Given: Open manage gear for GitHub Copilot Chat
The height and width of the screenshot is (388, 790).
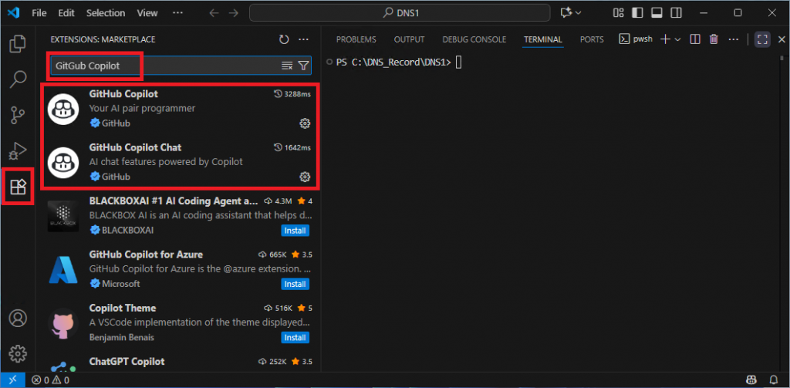Looking at the screenshot, I should click(x=305, y=177).
